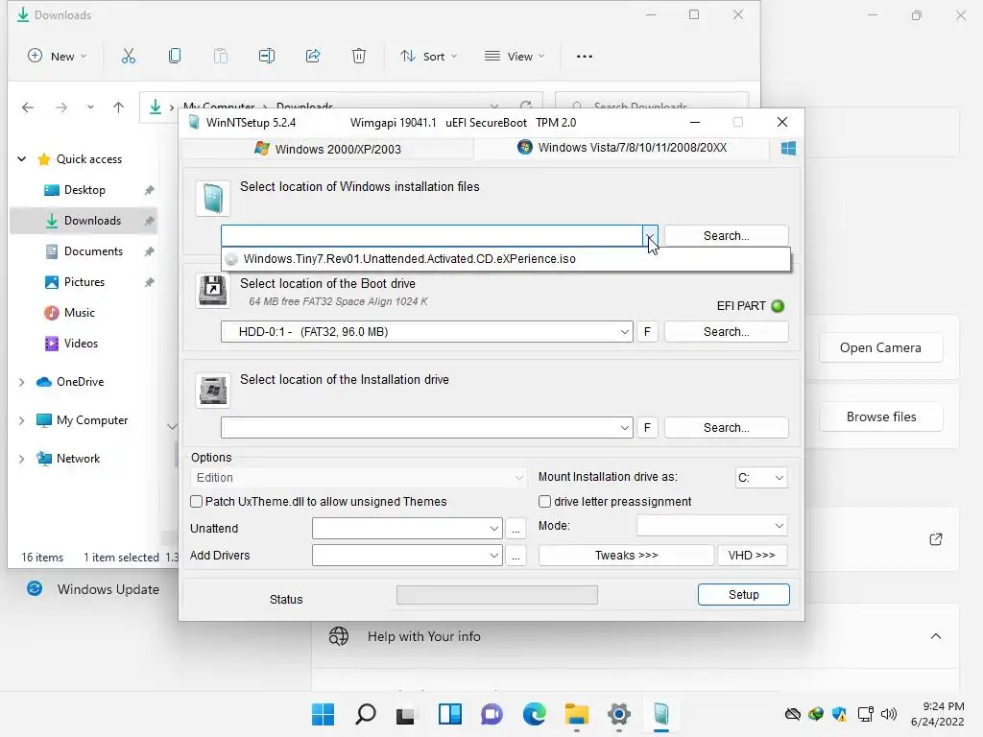Enable drive letter preassignment checkbox
The width and height of the screenshot is (983, 737).
[x=545, y=501]
